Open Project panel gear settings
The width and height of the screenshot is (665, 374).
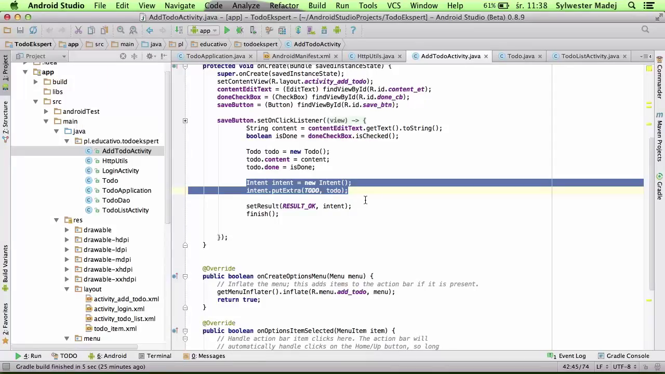pyautogui.click(x=151, y=56)
